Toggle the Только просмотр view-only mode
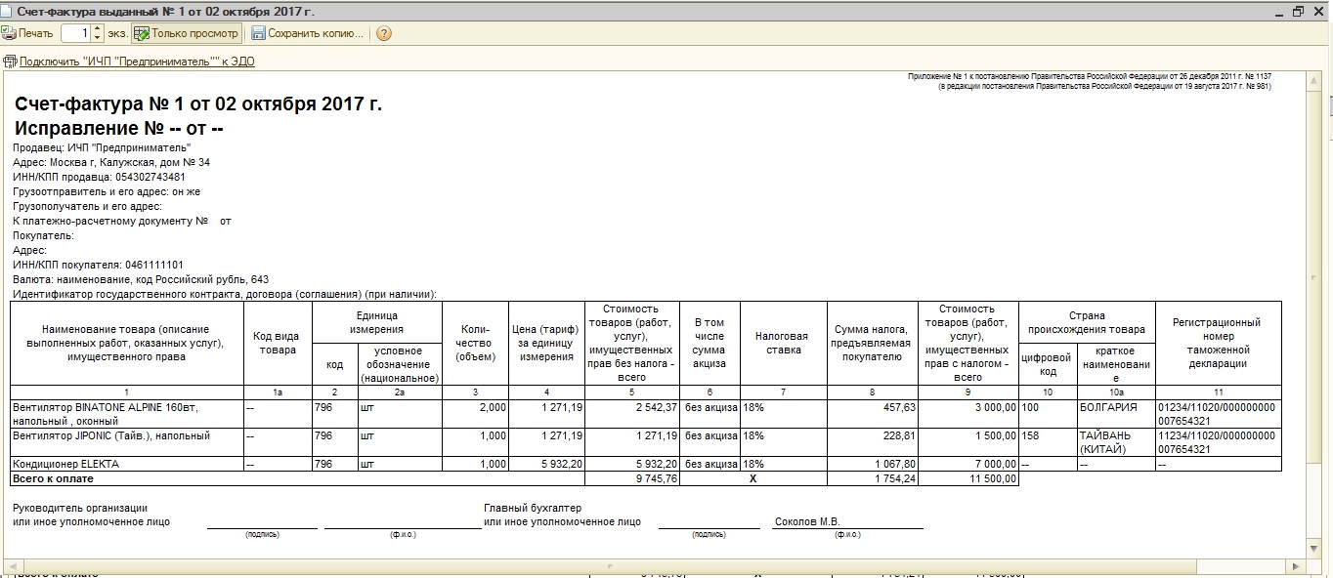This screenshot has width=1333, height=578. (186, 33)
